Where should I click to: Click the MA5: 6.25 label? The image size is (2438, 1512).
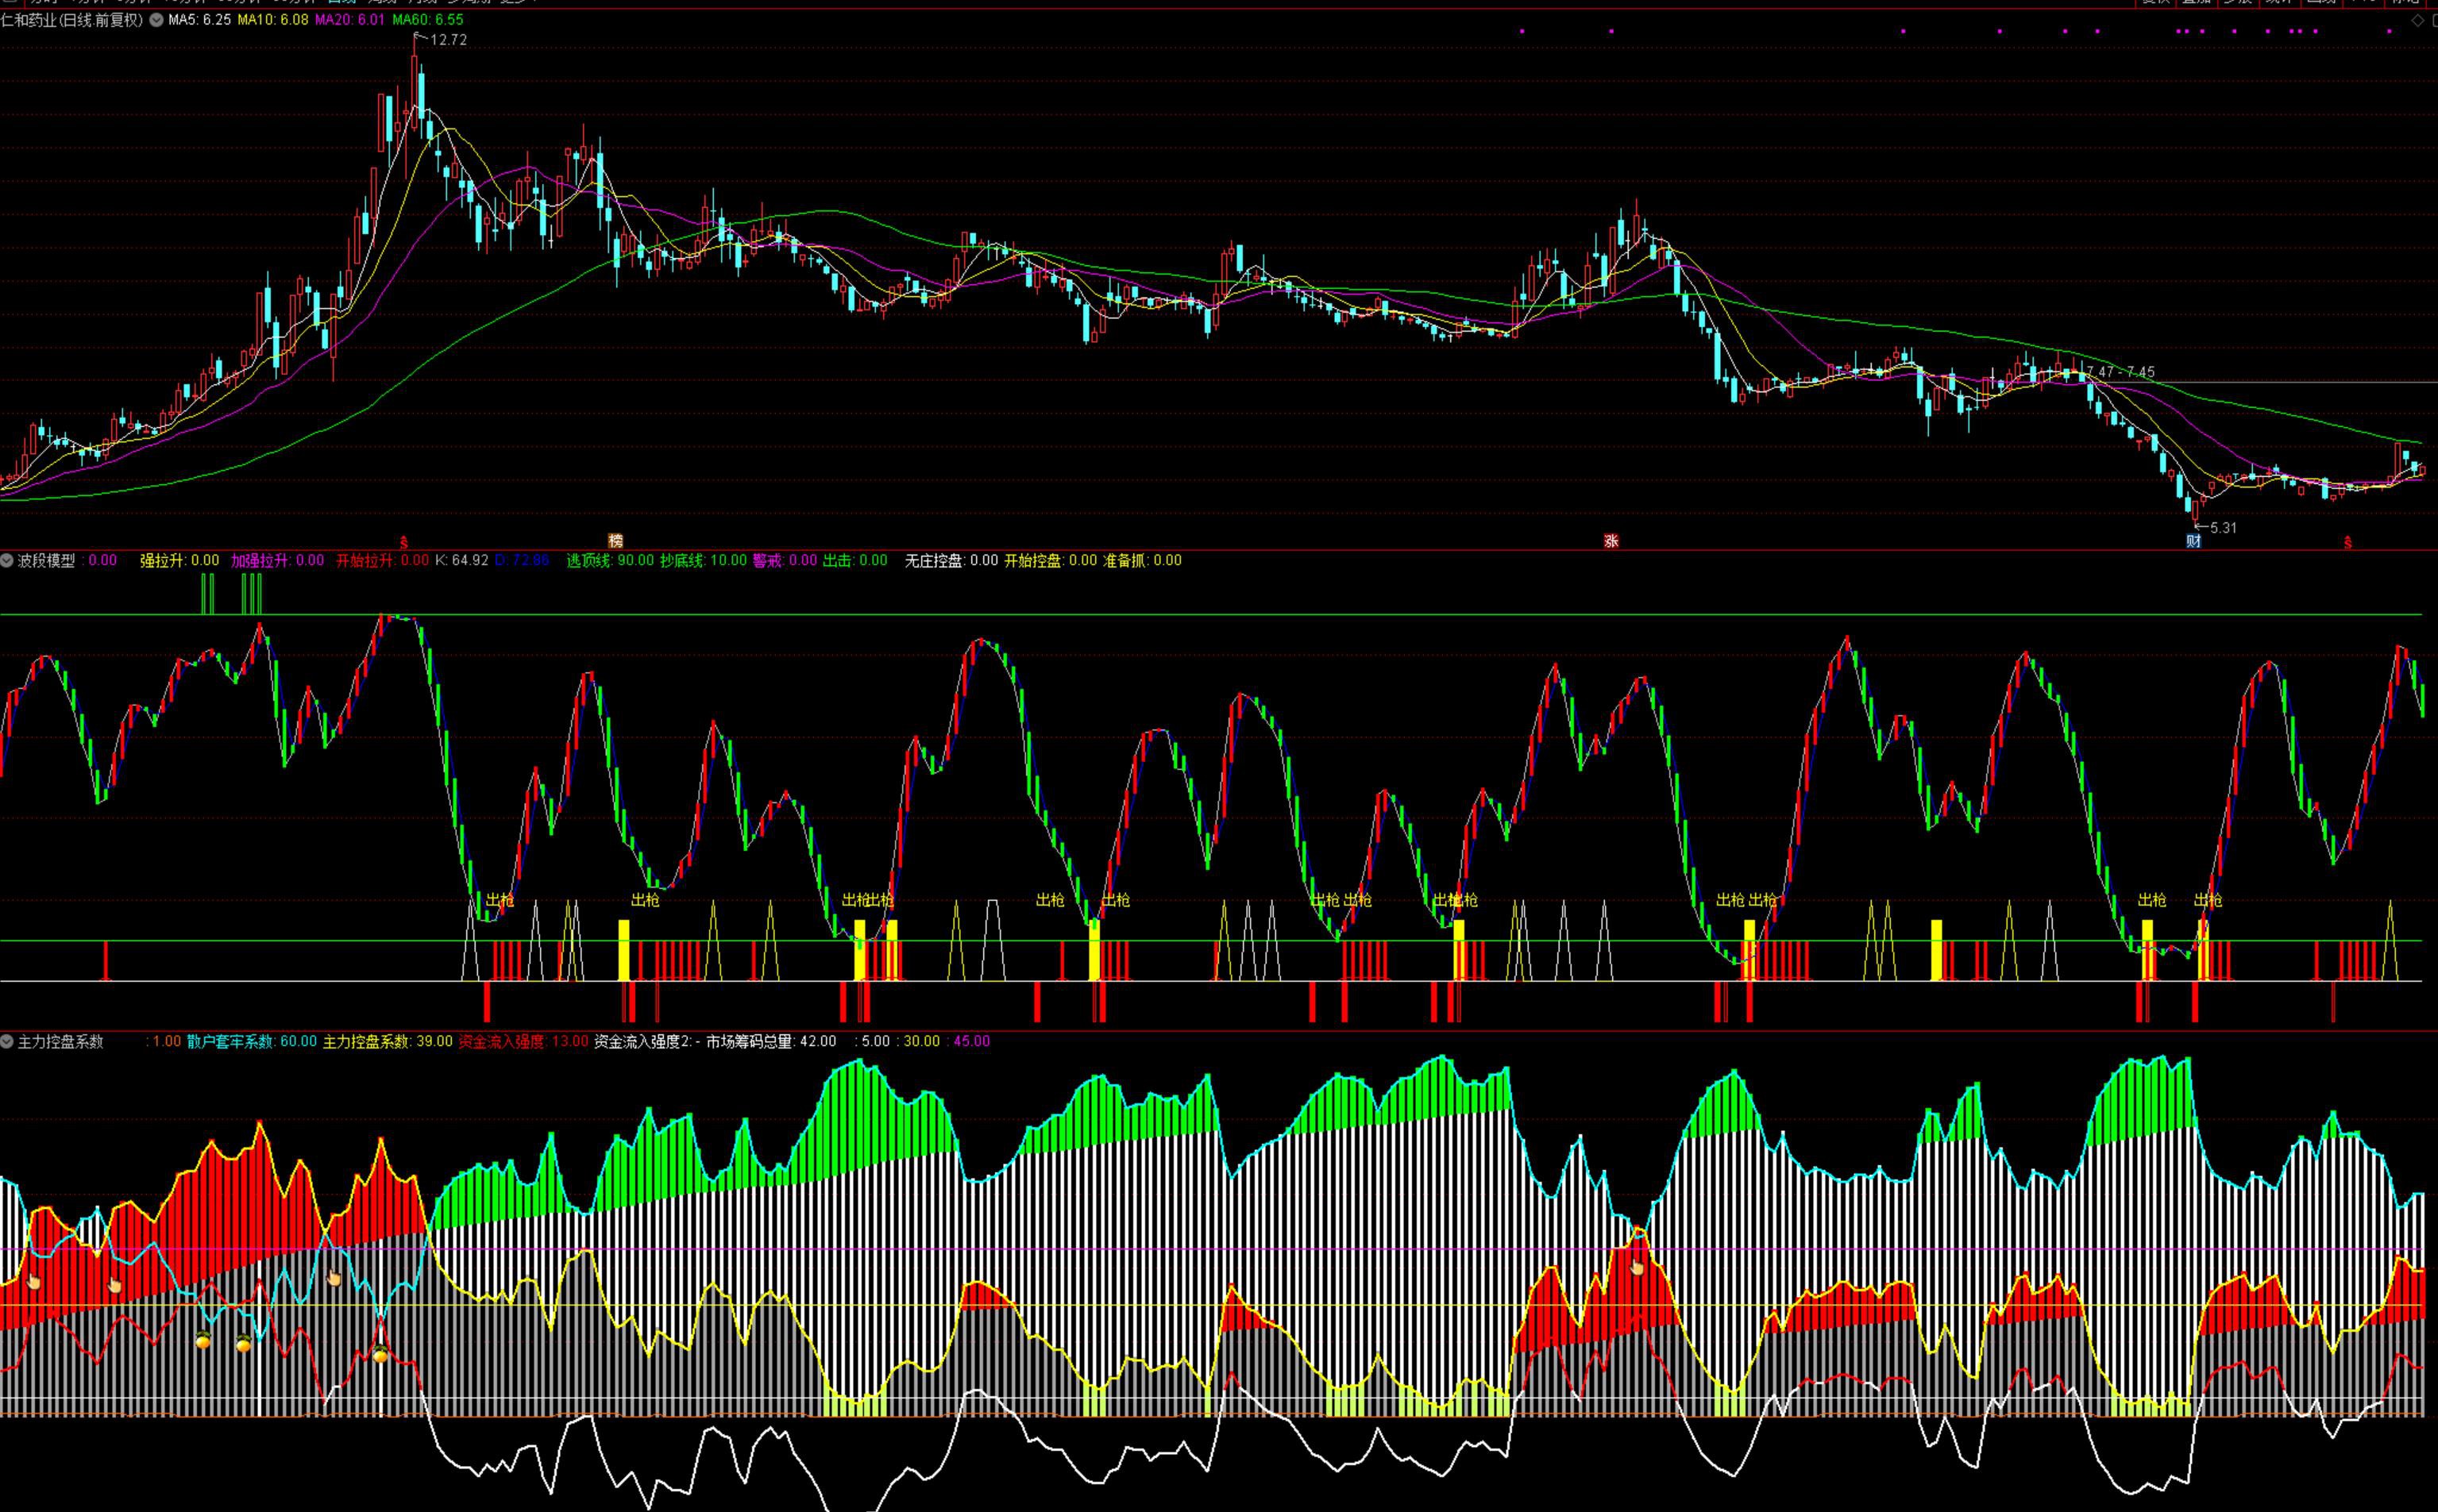pyautogui.click(x=199, y=20)
